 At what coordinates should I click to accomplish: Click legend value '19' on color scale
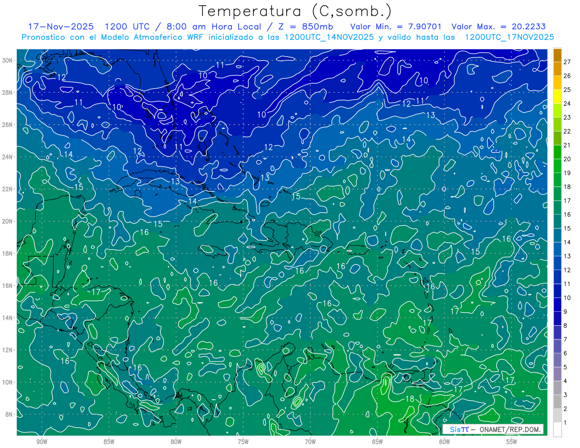[x=567, y=173]
